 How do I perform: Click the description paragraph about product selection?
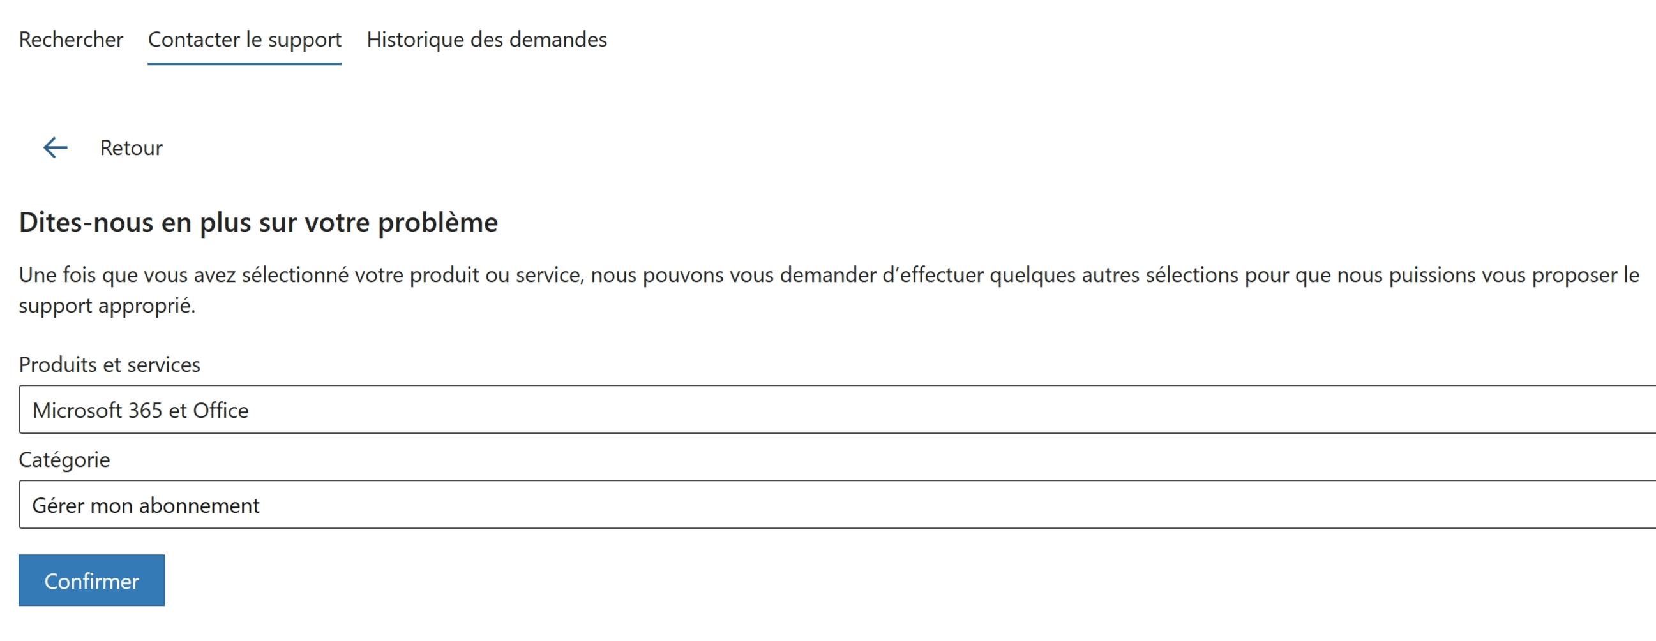829,290
